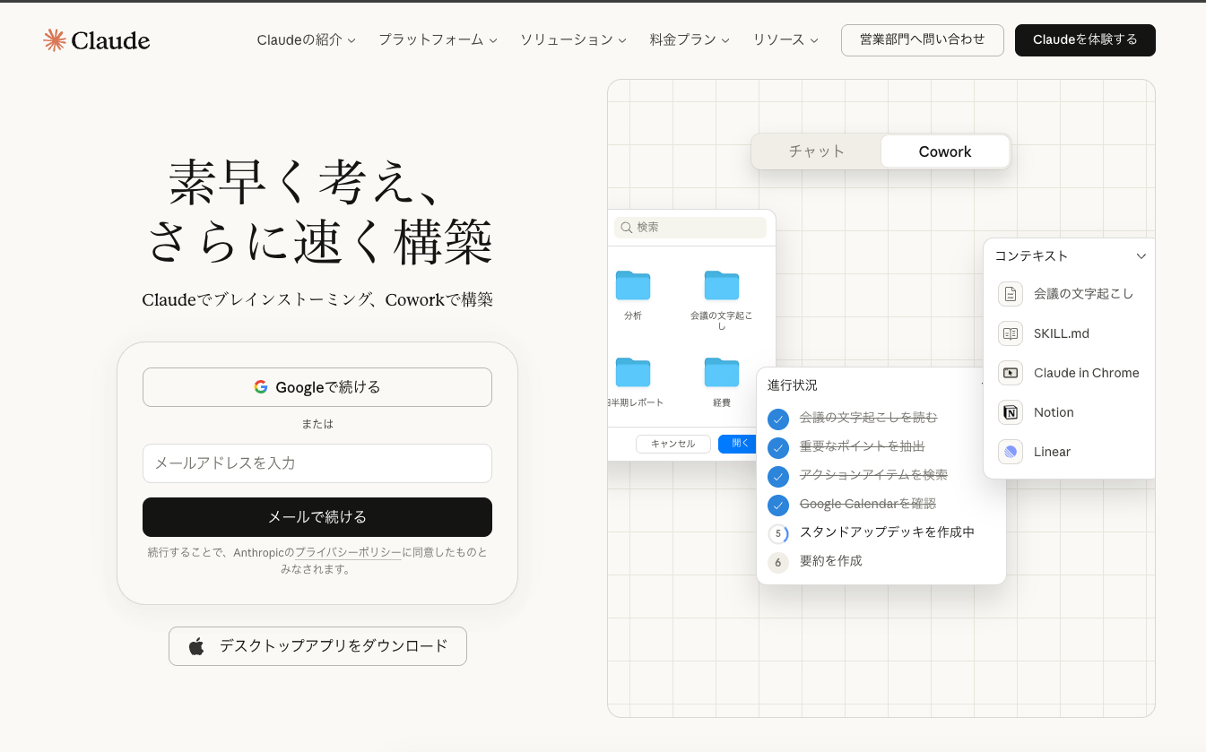Click the メールアドレスを入力 input field
This screenshot has height=752, width=1206.
point(317,463)
